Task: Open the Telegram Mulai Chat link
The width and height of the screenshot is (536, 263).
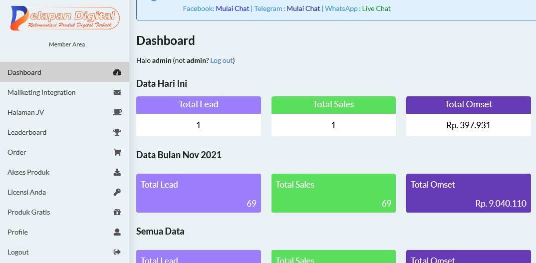Action: [303, 8]
